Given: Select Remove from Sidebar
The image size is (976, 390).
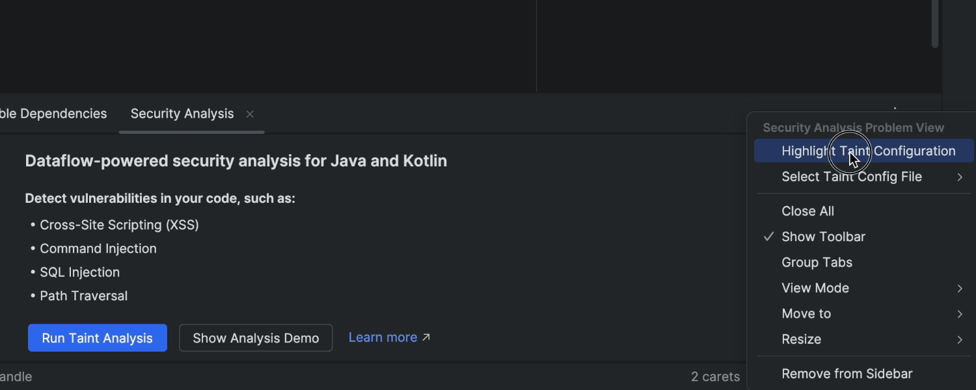Looking at the screenshot, I should pos(847,374).
